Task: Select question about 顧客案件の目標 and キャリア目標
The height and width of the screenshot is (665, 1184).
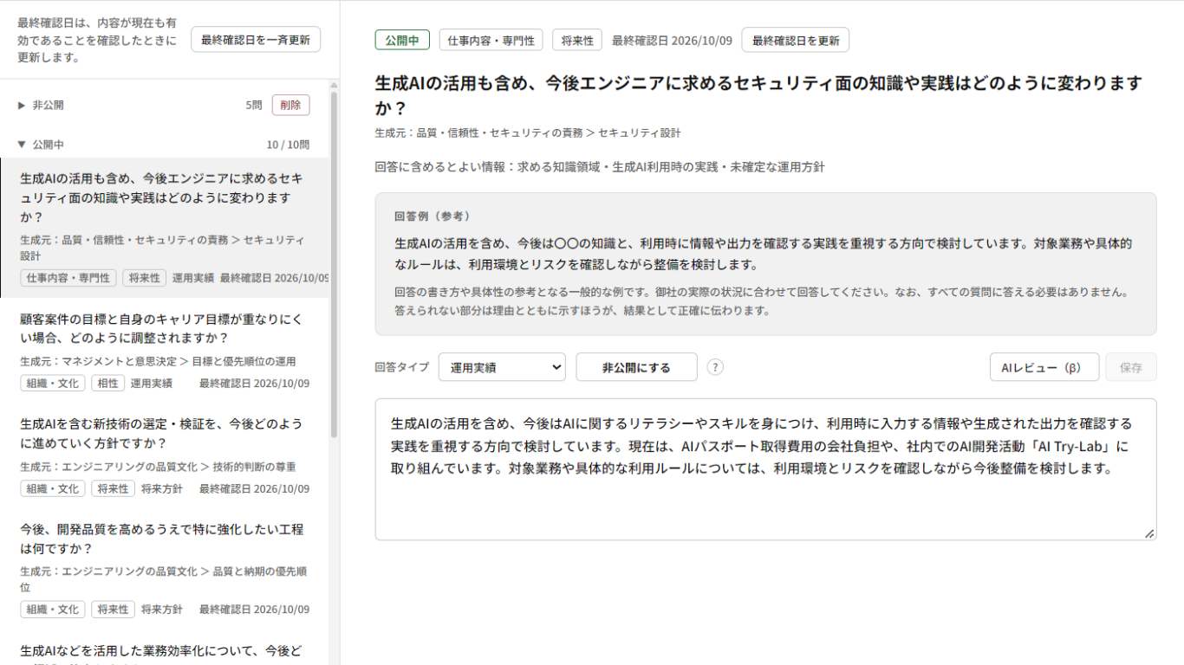Action: [165, 350]
